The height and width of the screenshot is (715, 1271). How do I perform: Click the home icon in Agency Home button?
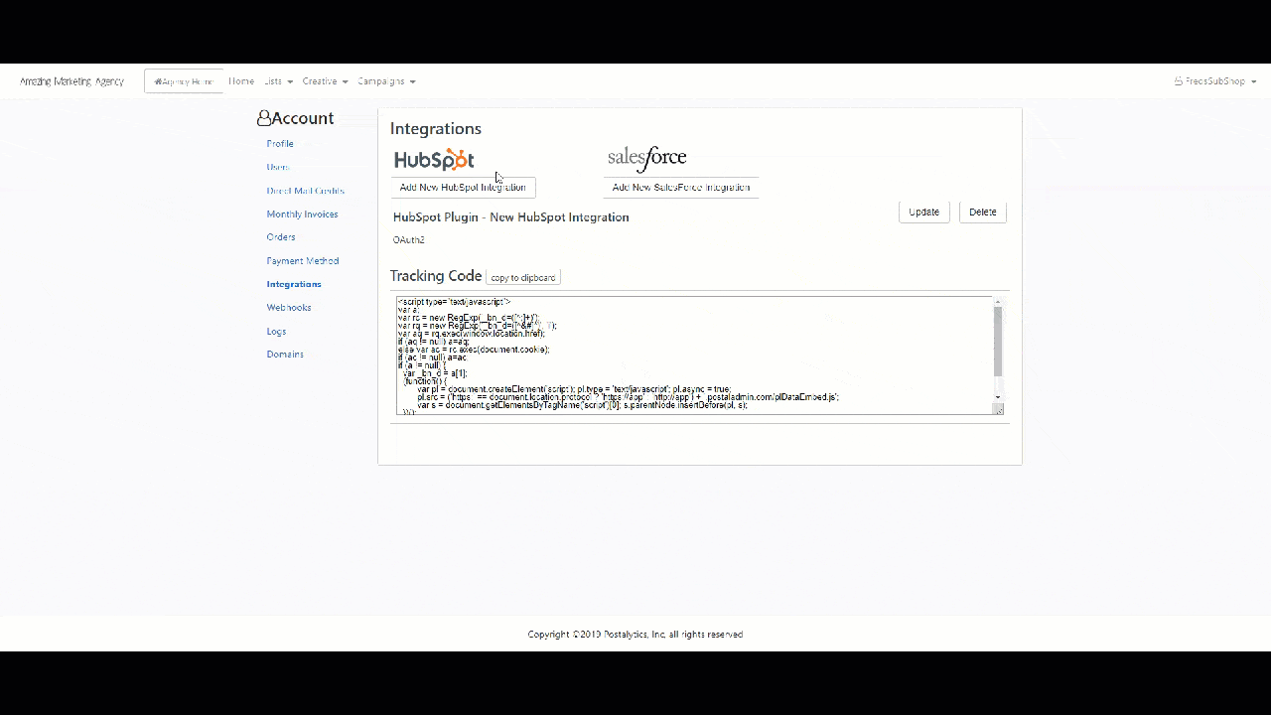[158, 81]
